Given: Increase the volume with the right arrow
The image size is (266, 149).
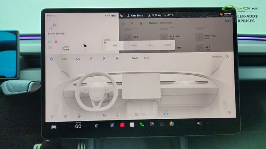Looking at the screenshot, I should coord(208,123).
